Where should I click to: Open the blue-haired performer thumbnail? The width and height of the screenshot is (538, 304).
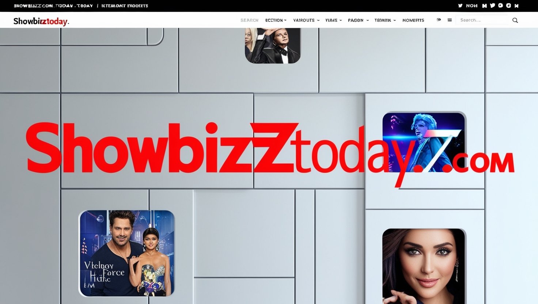coord(424,142)
